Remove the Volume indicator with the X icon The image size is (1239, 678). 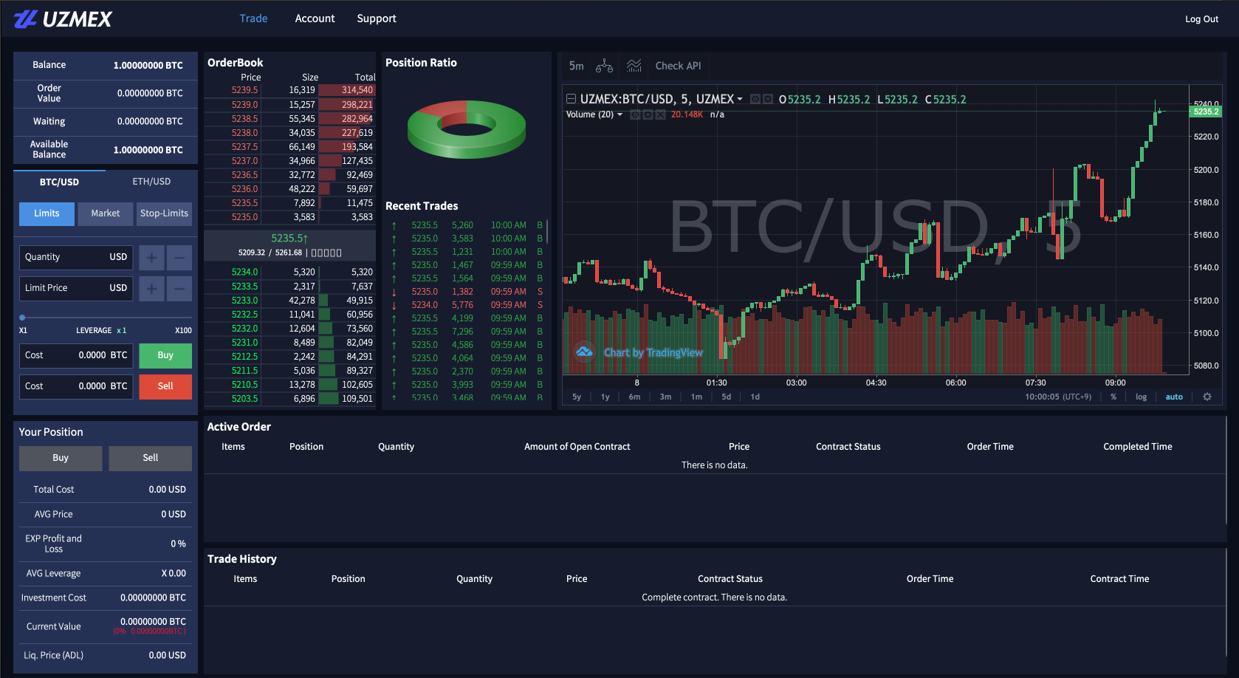pos(660,115)
